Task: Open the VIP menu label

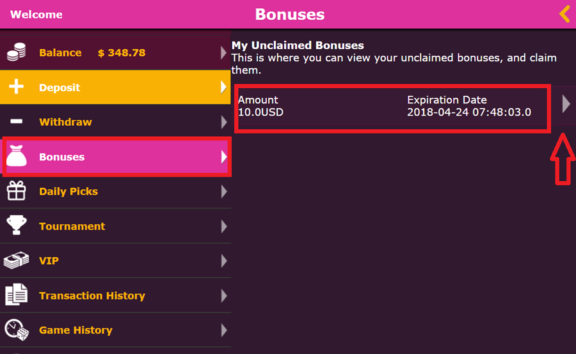Action: coord(49,261)
